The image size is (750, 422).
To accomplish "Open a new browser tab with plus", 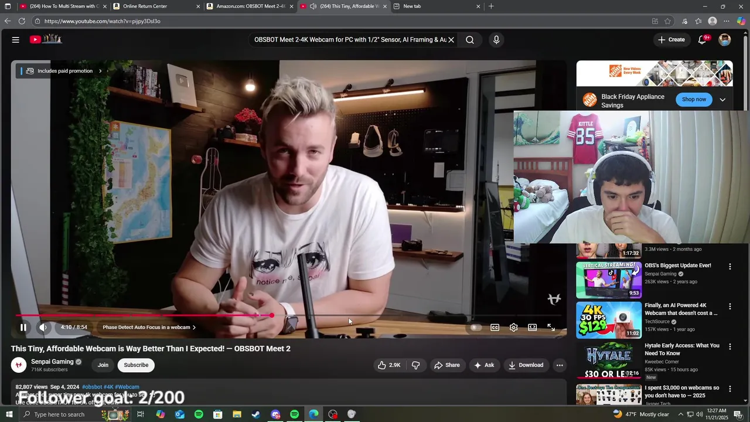I will pyautogui.click(x=491, y=6).
